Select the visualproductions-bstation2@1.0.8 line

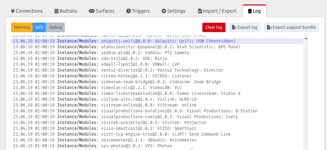(157, 111)
